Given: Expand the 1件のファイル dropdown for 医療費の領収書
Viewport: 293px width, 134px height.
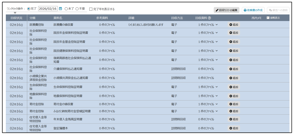Looking at the screenshot, I should [216, 25].
